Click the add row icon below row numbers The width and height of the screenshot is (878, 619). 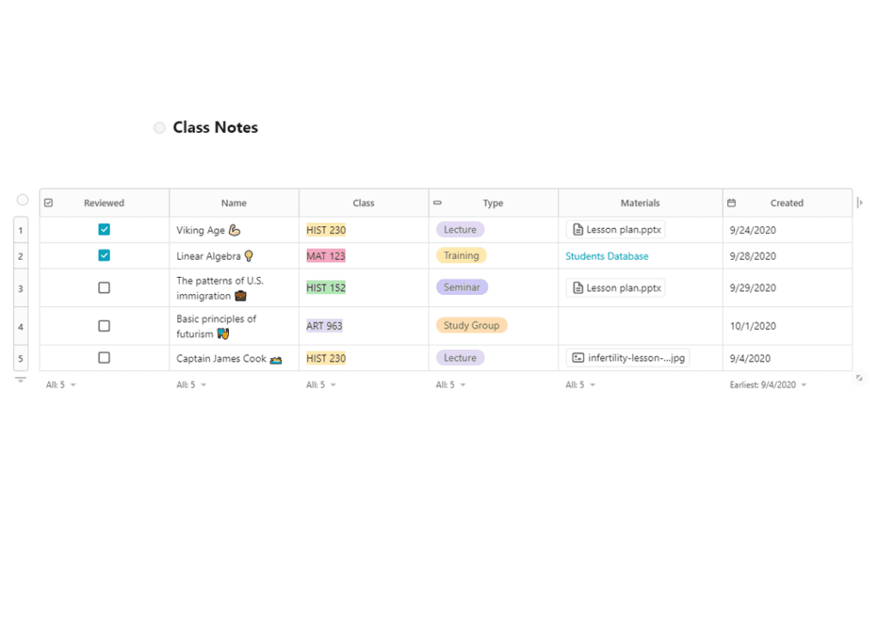21,380
